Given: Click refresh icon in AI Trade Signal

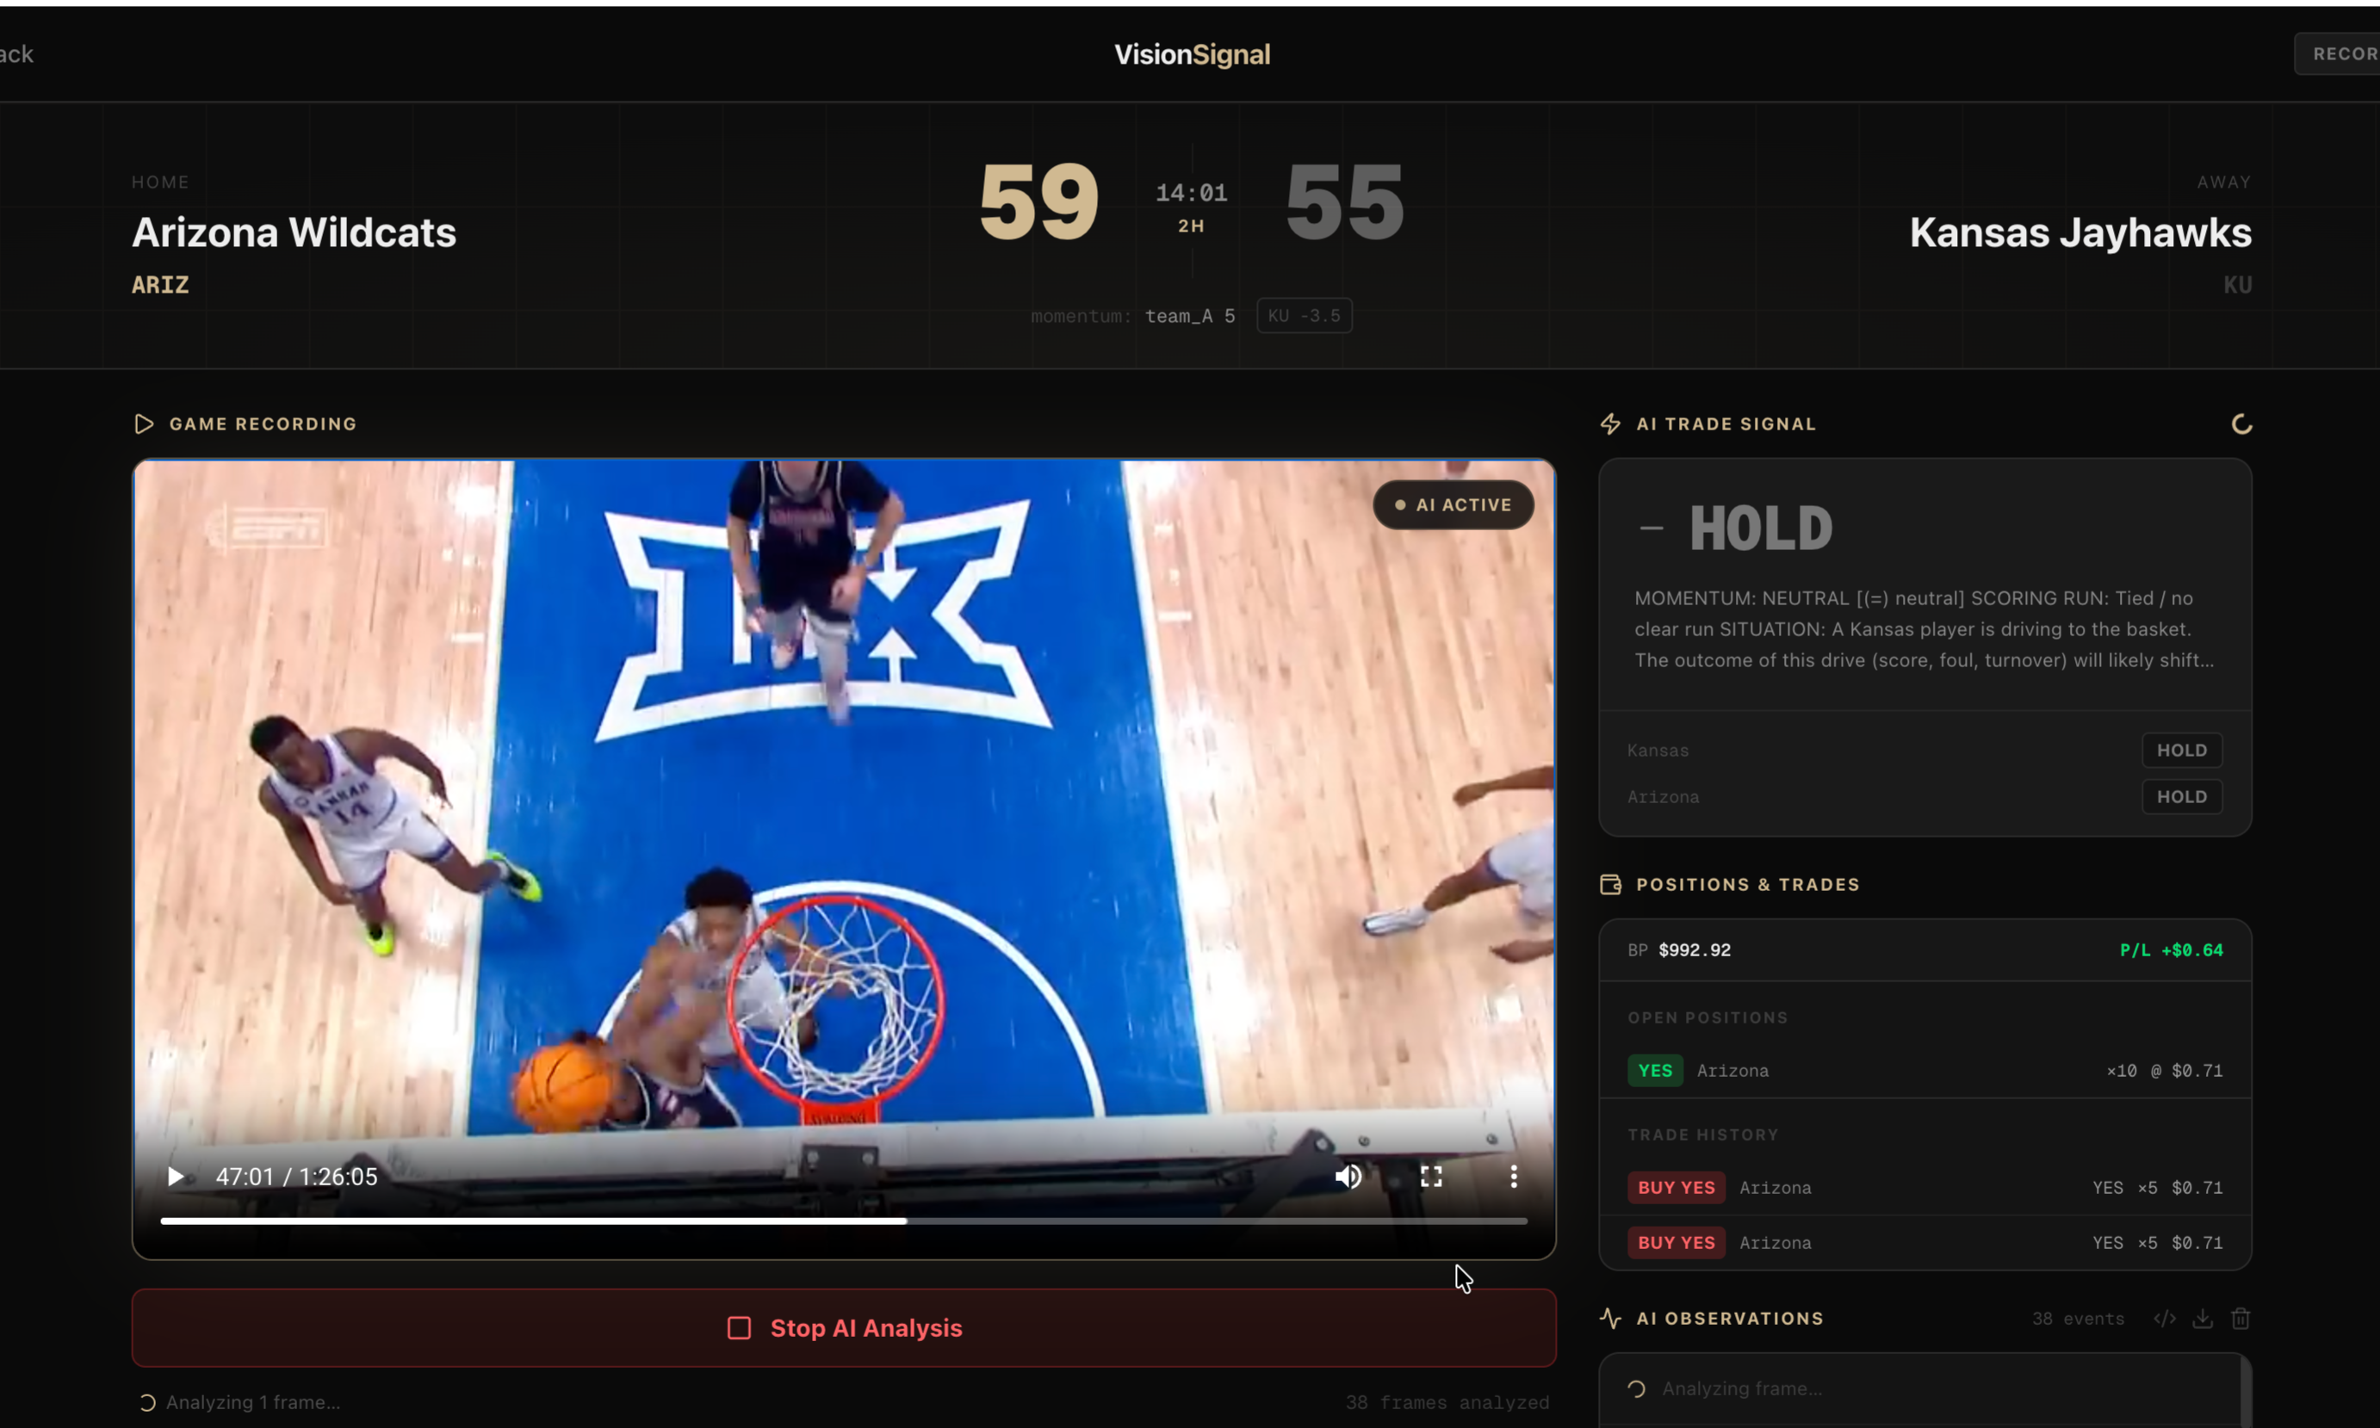Looking at the screenshot, I should 2241,424.
